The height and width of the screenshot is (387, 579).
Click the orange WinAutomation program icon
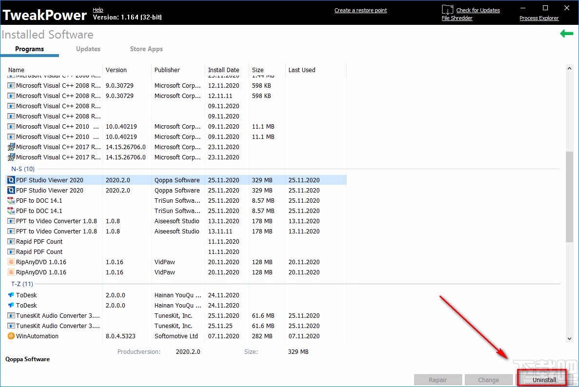(11, 336)
